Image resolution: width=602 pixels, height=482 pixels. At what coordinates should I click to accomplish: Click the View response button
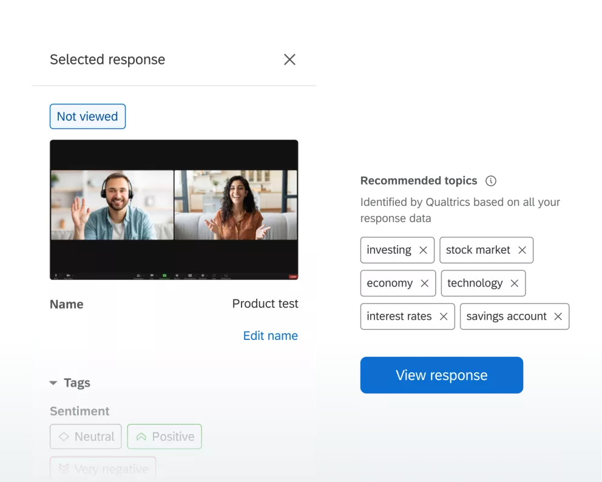(x=442, y=375)
